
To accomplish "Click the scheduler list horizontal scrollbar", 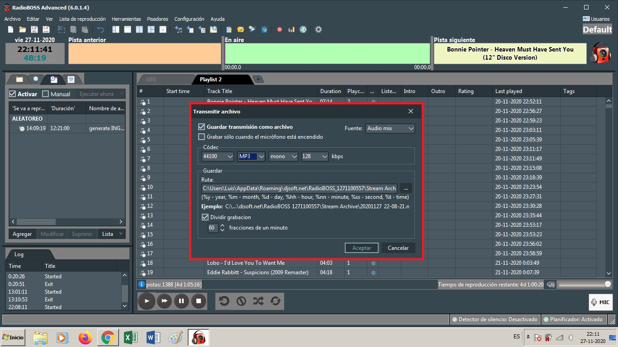I will pyautogui.click(x=67, y=222).
